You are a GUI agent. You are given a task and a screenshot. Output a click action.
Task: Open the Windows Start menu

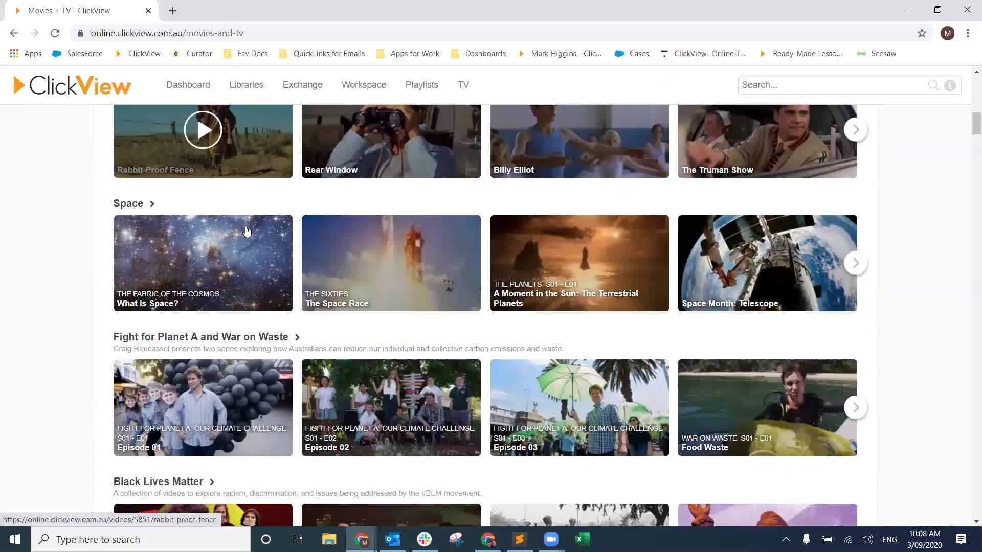15,539
